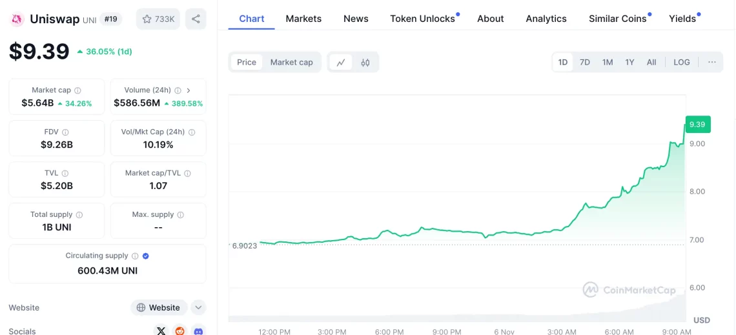Image resolution: width=736 pixels, height=335 pixels.
Task: Open the Reddit social icon
Action: pos(180,330)
